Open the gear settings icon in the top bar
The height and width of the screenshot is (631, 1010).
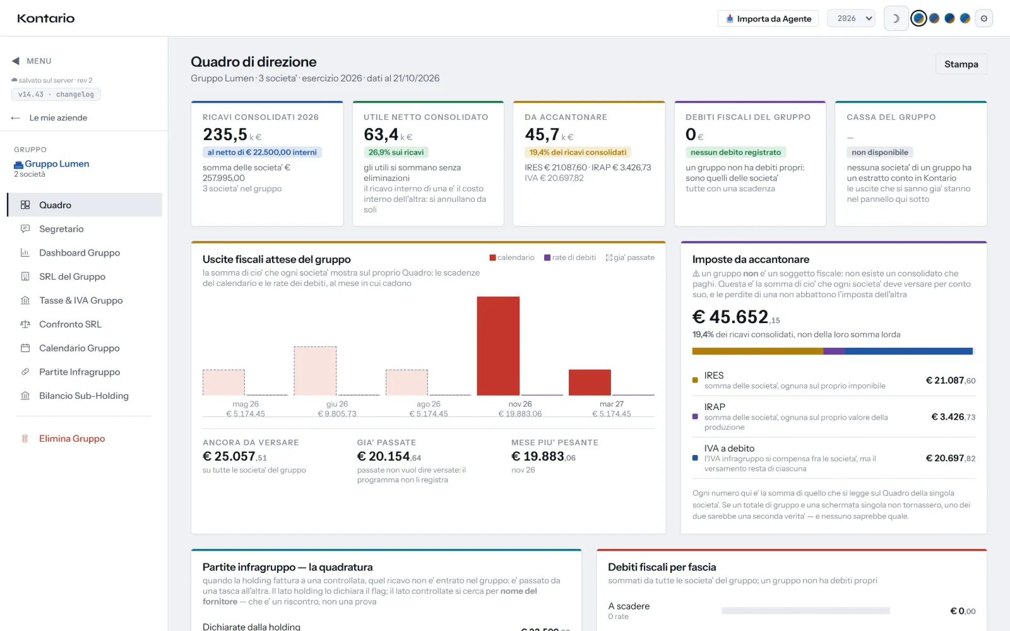(x=983, y=18)
